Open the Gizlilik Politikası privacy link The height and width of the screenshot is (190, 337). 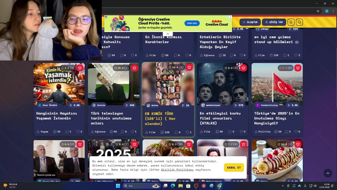click(177, 170)
